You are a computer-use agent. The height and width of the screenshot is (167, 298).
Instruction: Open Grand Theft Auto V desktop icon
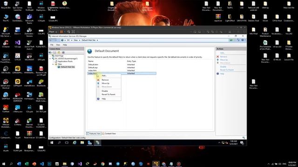[29, 45]
